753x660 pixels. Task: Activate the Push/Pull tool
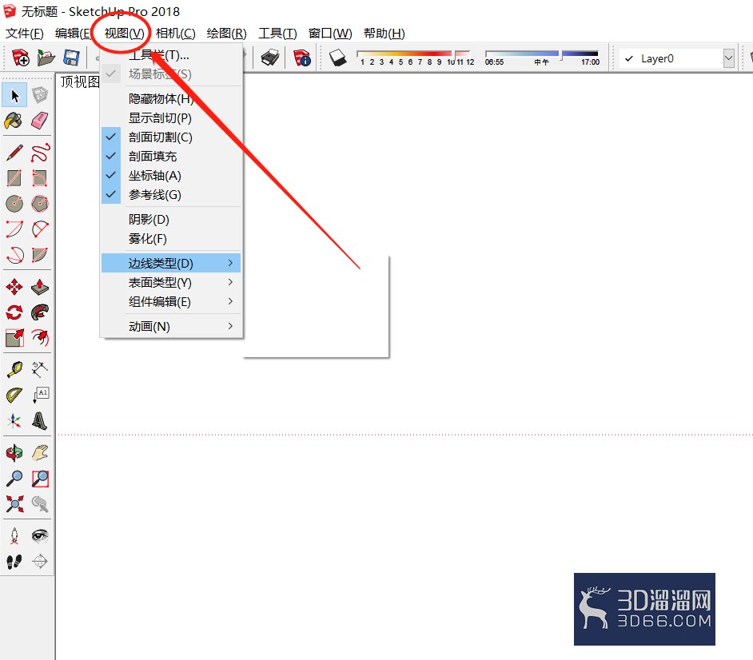tap(40, 287)
